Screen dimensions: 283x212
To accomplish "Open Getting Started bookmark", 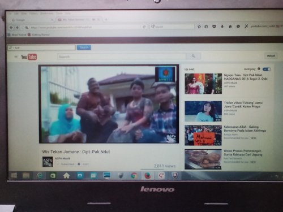I will coord(38,34).
